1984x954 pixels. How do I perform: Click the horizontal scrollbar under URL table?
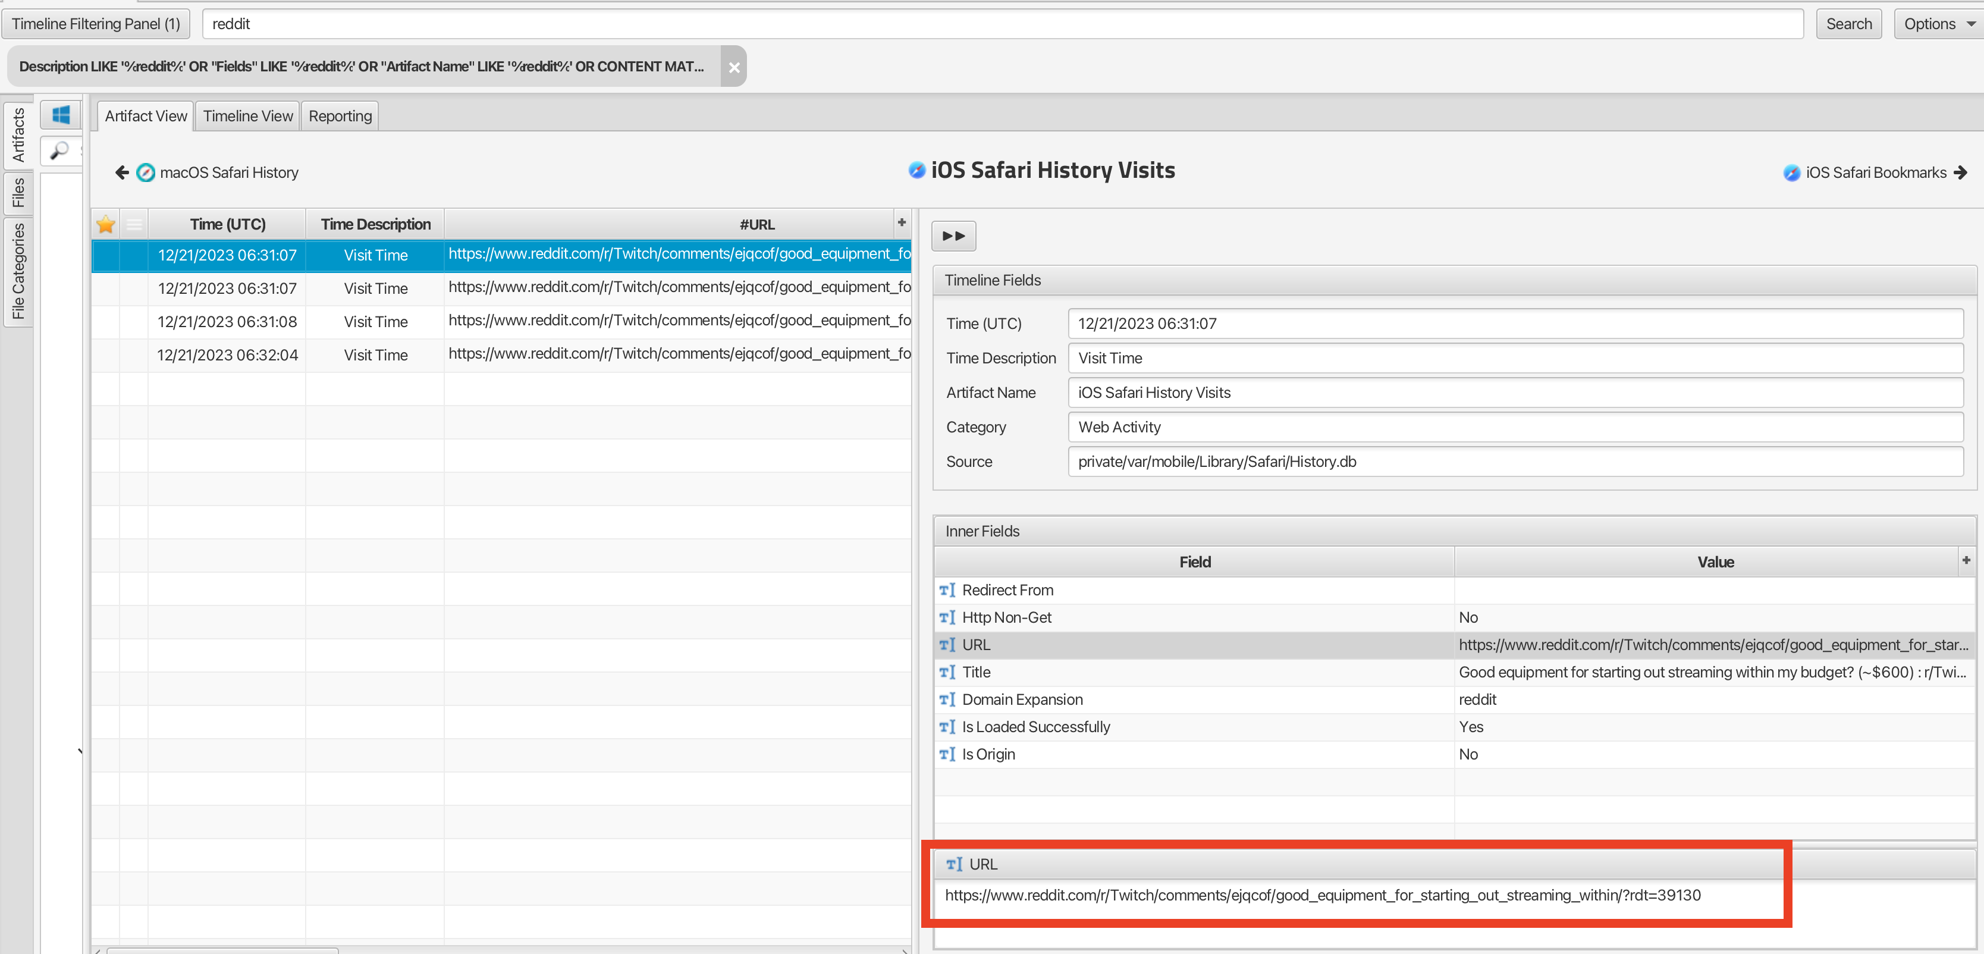(224, 951)
